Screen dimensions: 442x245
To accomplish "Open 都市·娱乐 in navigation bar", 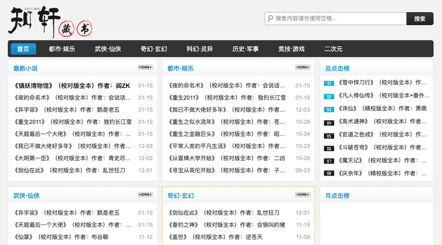I will click(62, 49).
